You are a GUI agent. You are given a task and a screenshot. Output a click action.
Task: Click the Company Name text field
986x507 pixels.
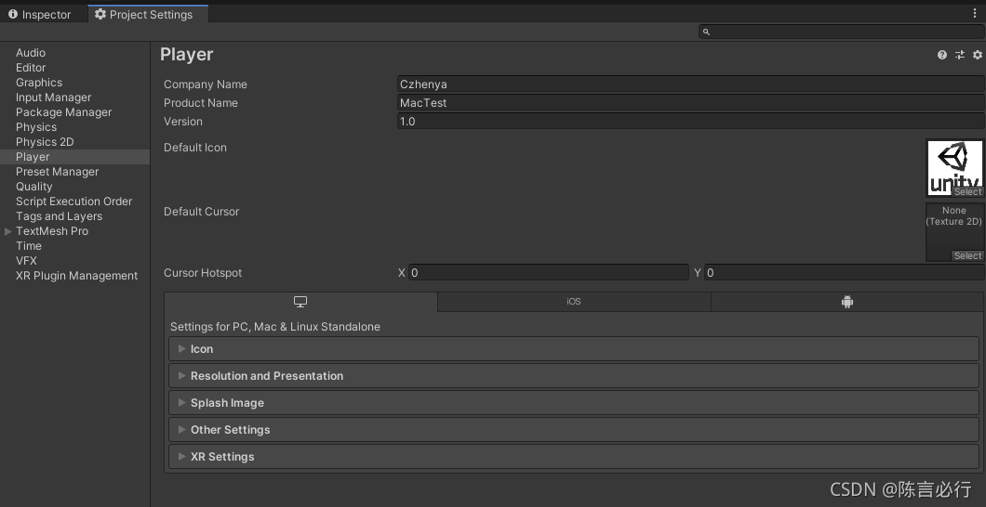coord(689,84)
